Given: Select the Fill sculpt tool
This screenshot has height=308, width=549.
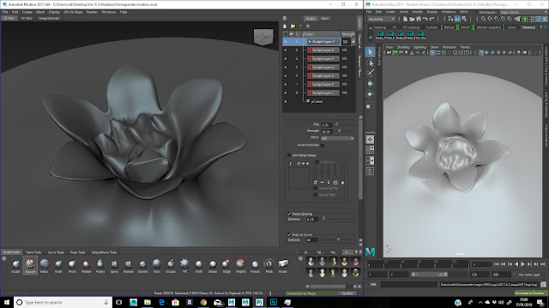Looking at the screenshot, I should point(184,266).
